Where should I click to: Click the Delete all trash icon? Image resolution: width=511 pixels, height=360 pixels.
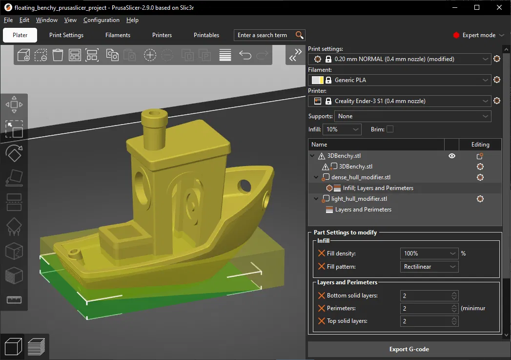[x=58, y=55]
